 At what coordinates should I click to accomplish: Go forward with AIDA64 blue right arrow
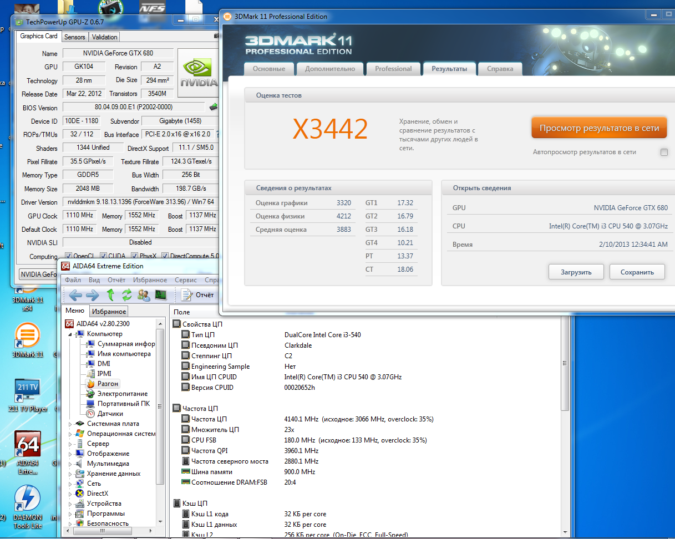pyautogui.click(x=92, y=294)
